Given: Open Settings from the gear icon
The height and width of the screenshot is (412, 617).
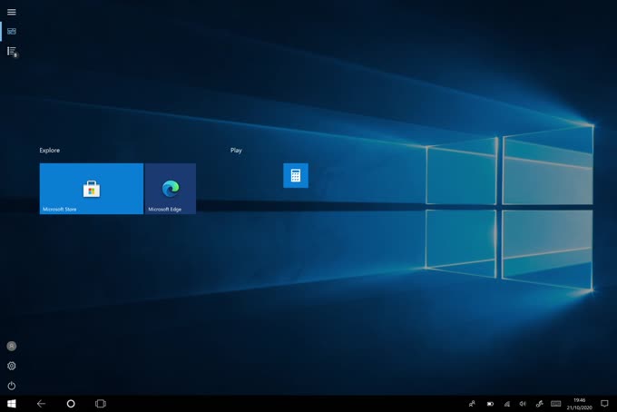Looking at the screenshot, I should [12, 366].
